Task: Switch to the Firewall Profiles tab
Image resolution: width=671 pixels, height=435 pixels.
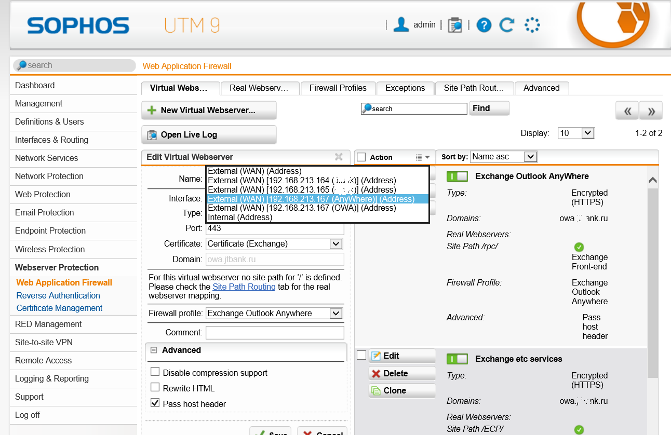Action: pyautogui.click(x=338, y=88)
